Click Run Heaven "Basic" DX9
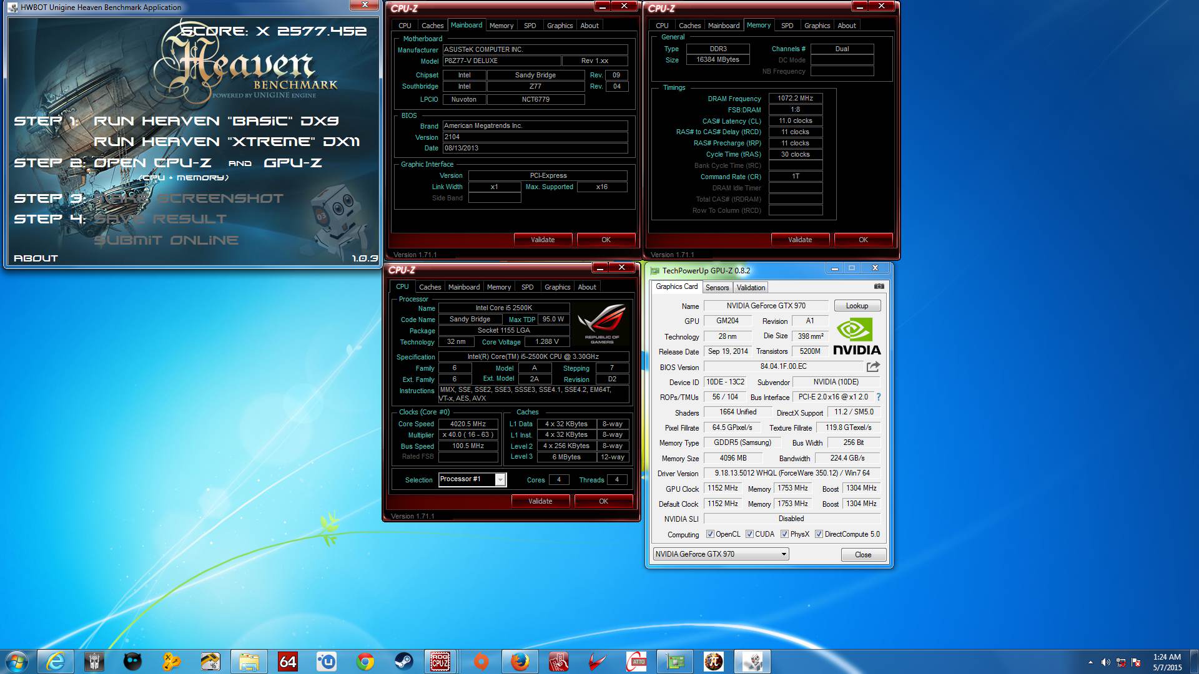1199x674 pixels. tap(216, 121)
